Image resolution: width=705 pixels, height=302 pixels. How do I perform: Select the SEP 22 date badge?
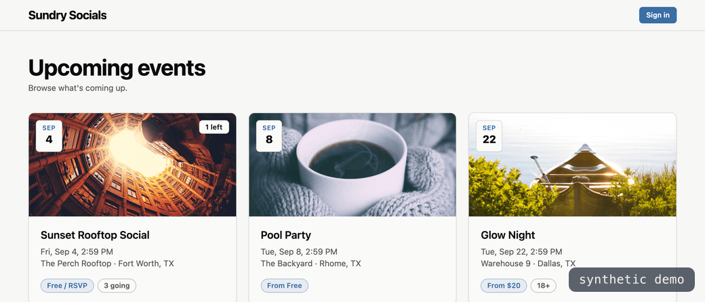coord(489,135)
